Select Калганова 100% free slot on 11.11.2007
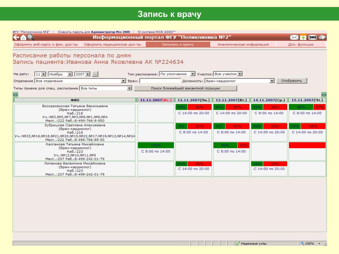Screen dimensions: 339x254 coord(156,146)
